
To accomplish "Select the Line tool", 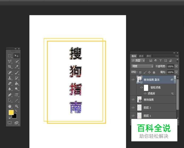I will pos(17,100).
